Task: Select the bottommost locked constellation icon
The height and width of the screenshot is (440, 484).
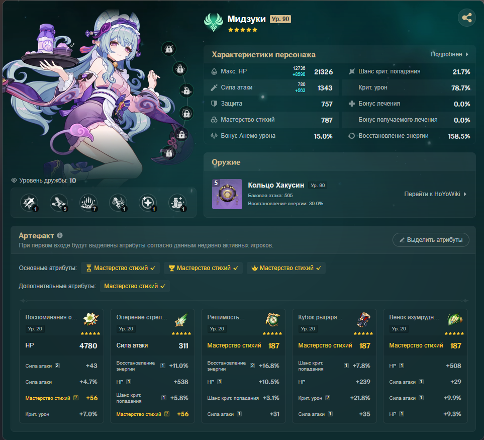Action: (169, 153)
